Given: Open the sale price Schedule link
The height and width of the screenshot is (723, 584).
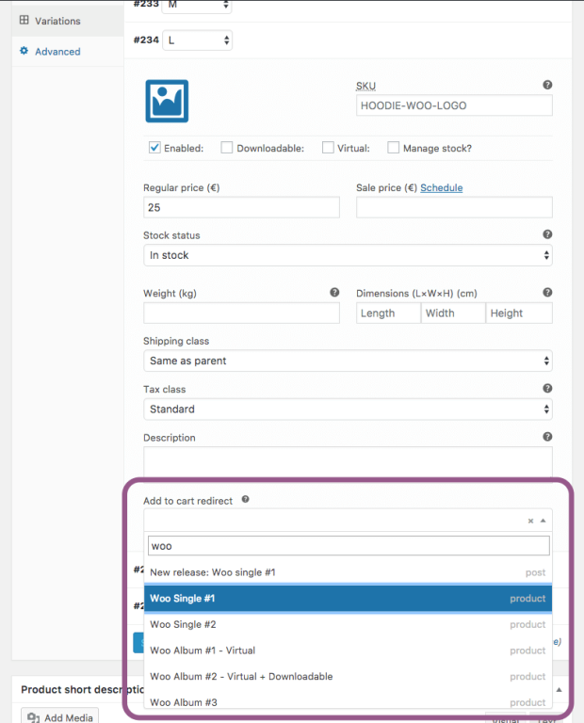Looking at the screenshot, I should [x=441, y=187].
